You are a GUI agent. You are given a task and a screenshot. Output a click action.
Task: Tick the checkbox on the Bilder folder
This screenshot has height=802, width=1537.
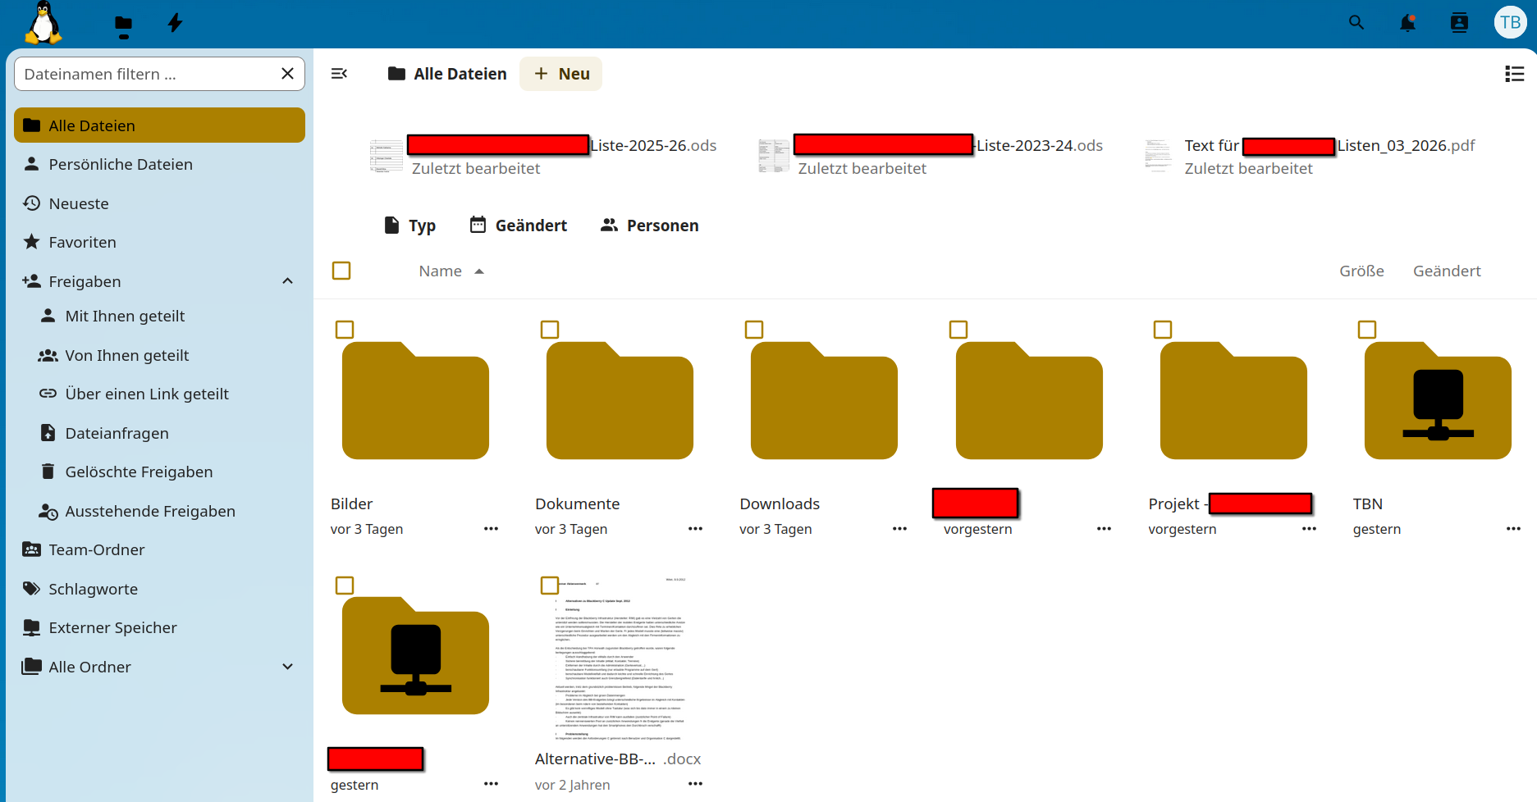345,330
